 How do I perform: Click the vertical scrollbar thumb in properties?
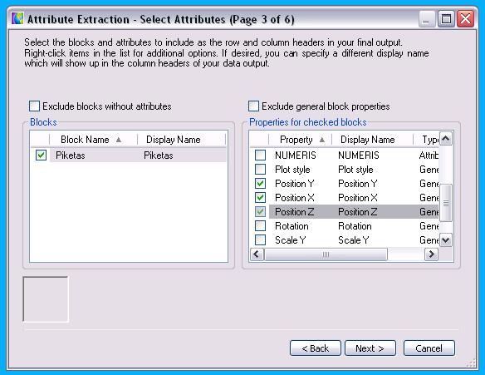tap(446, 203)
